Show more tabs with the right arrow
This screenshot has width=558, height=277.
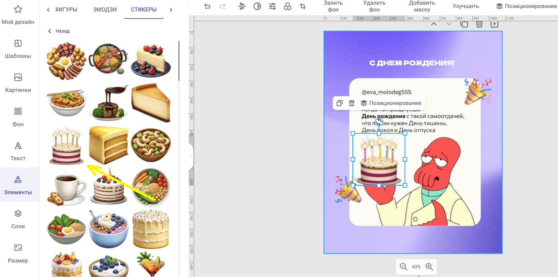171,9
